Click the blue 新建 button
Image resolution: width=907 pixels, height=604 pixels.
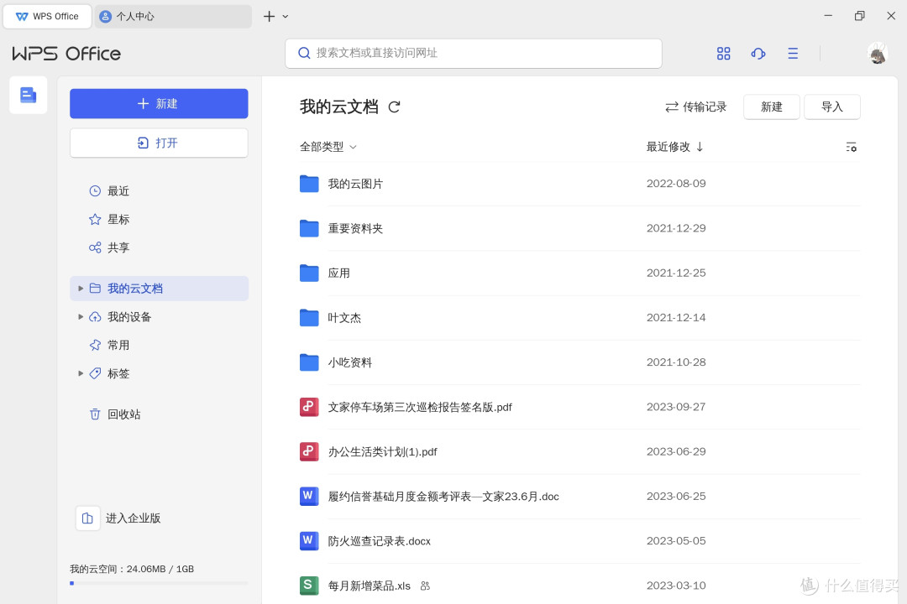(x=158, y=103)
